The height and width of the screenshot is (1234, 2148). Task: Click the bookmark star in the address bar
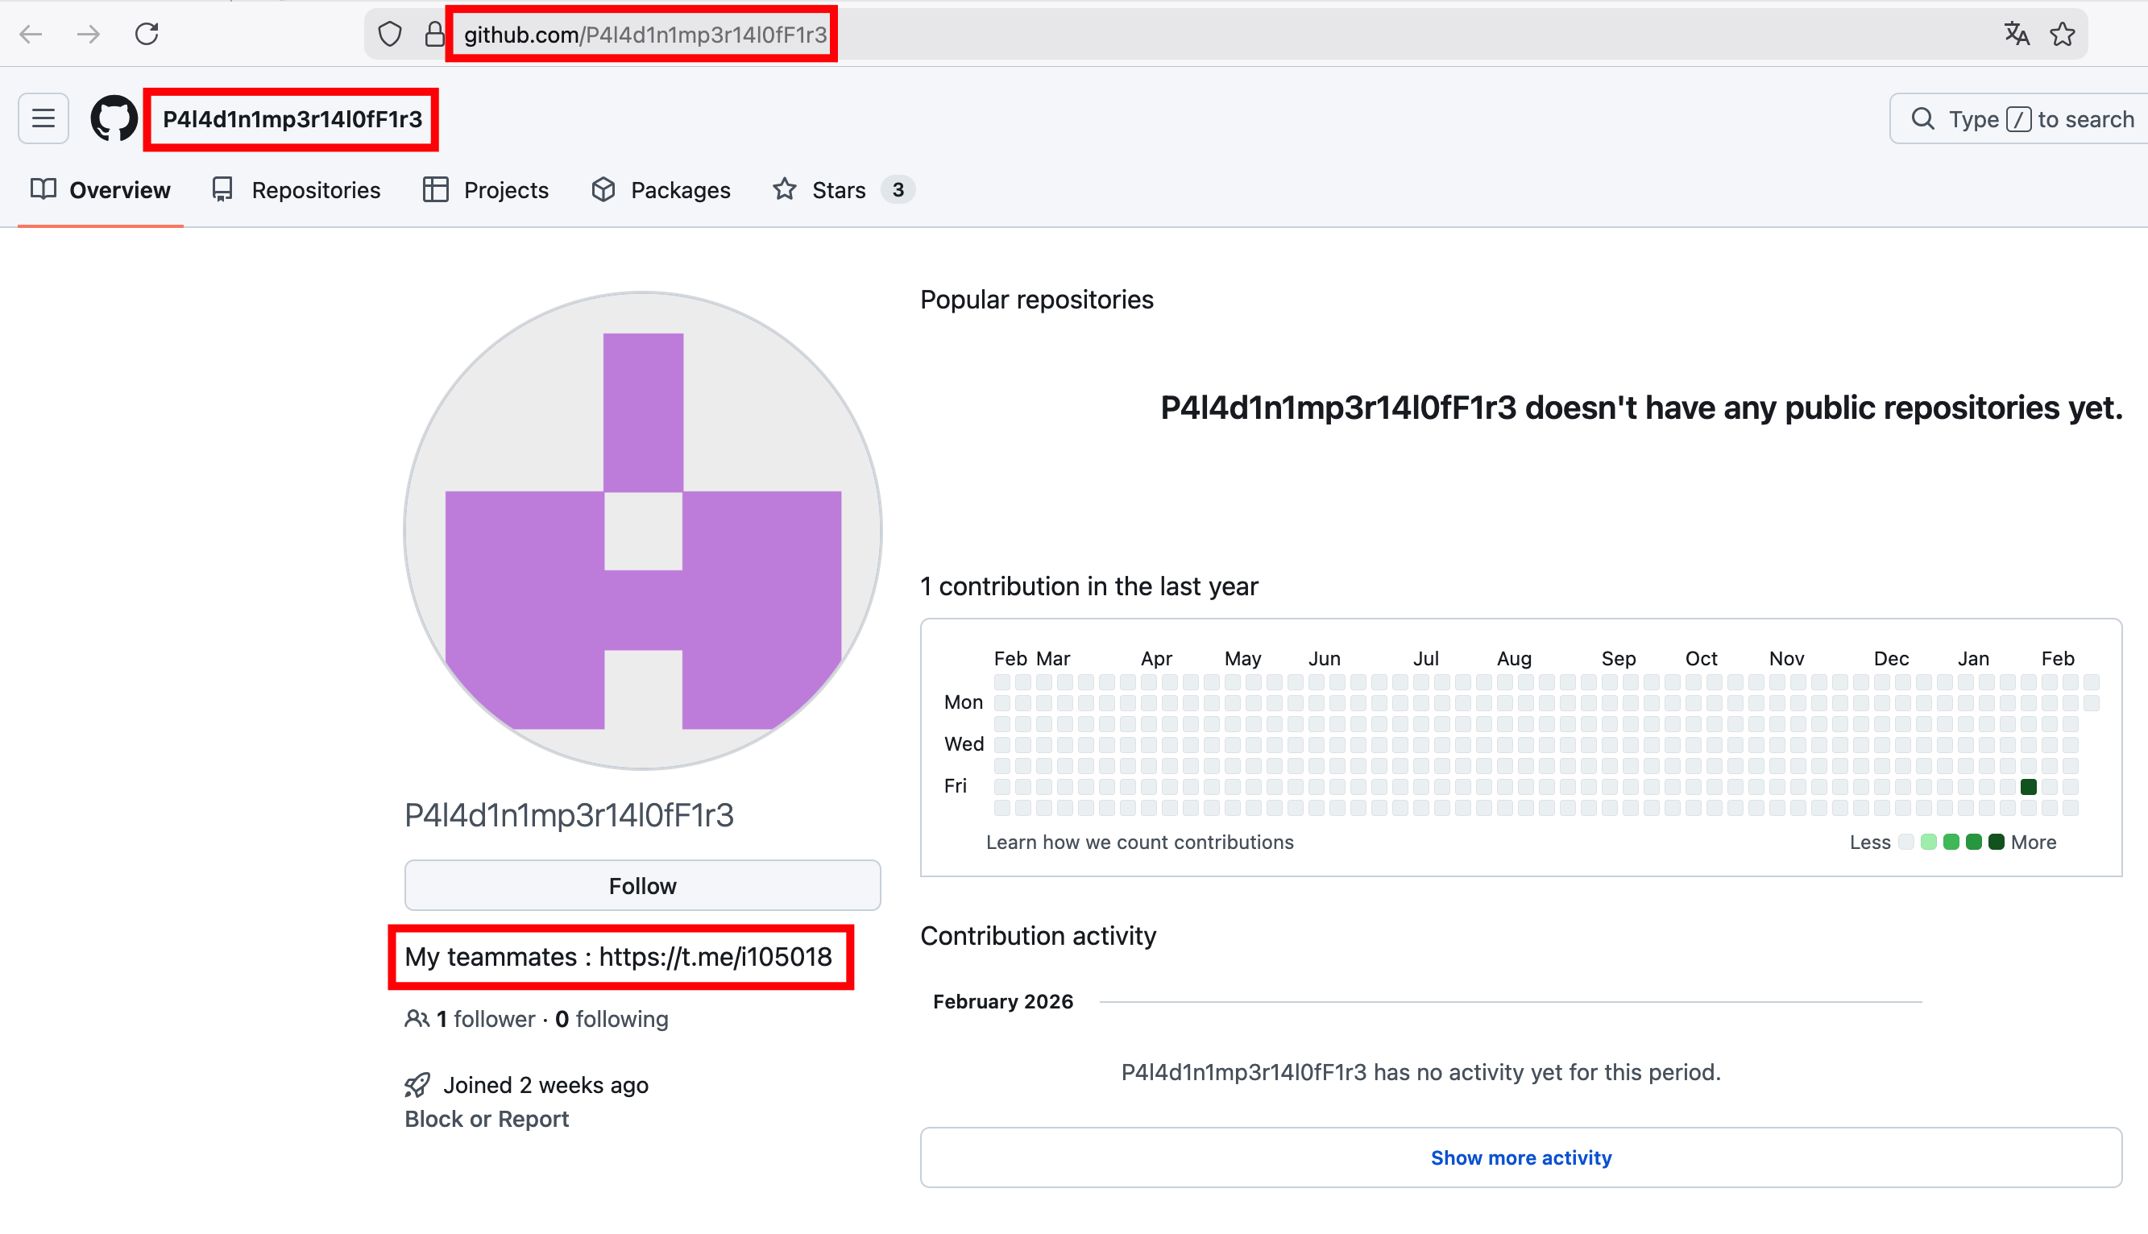click(x=2063, y=34)
